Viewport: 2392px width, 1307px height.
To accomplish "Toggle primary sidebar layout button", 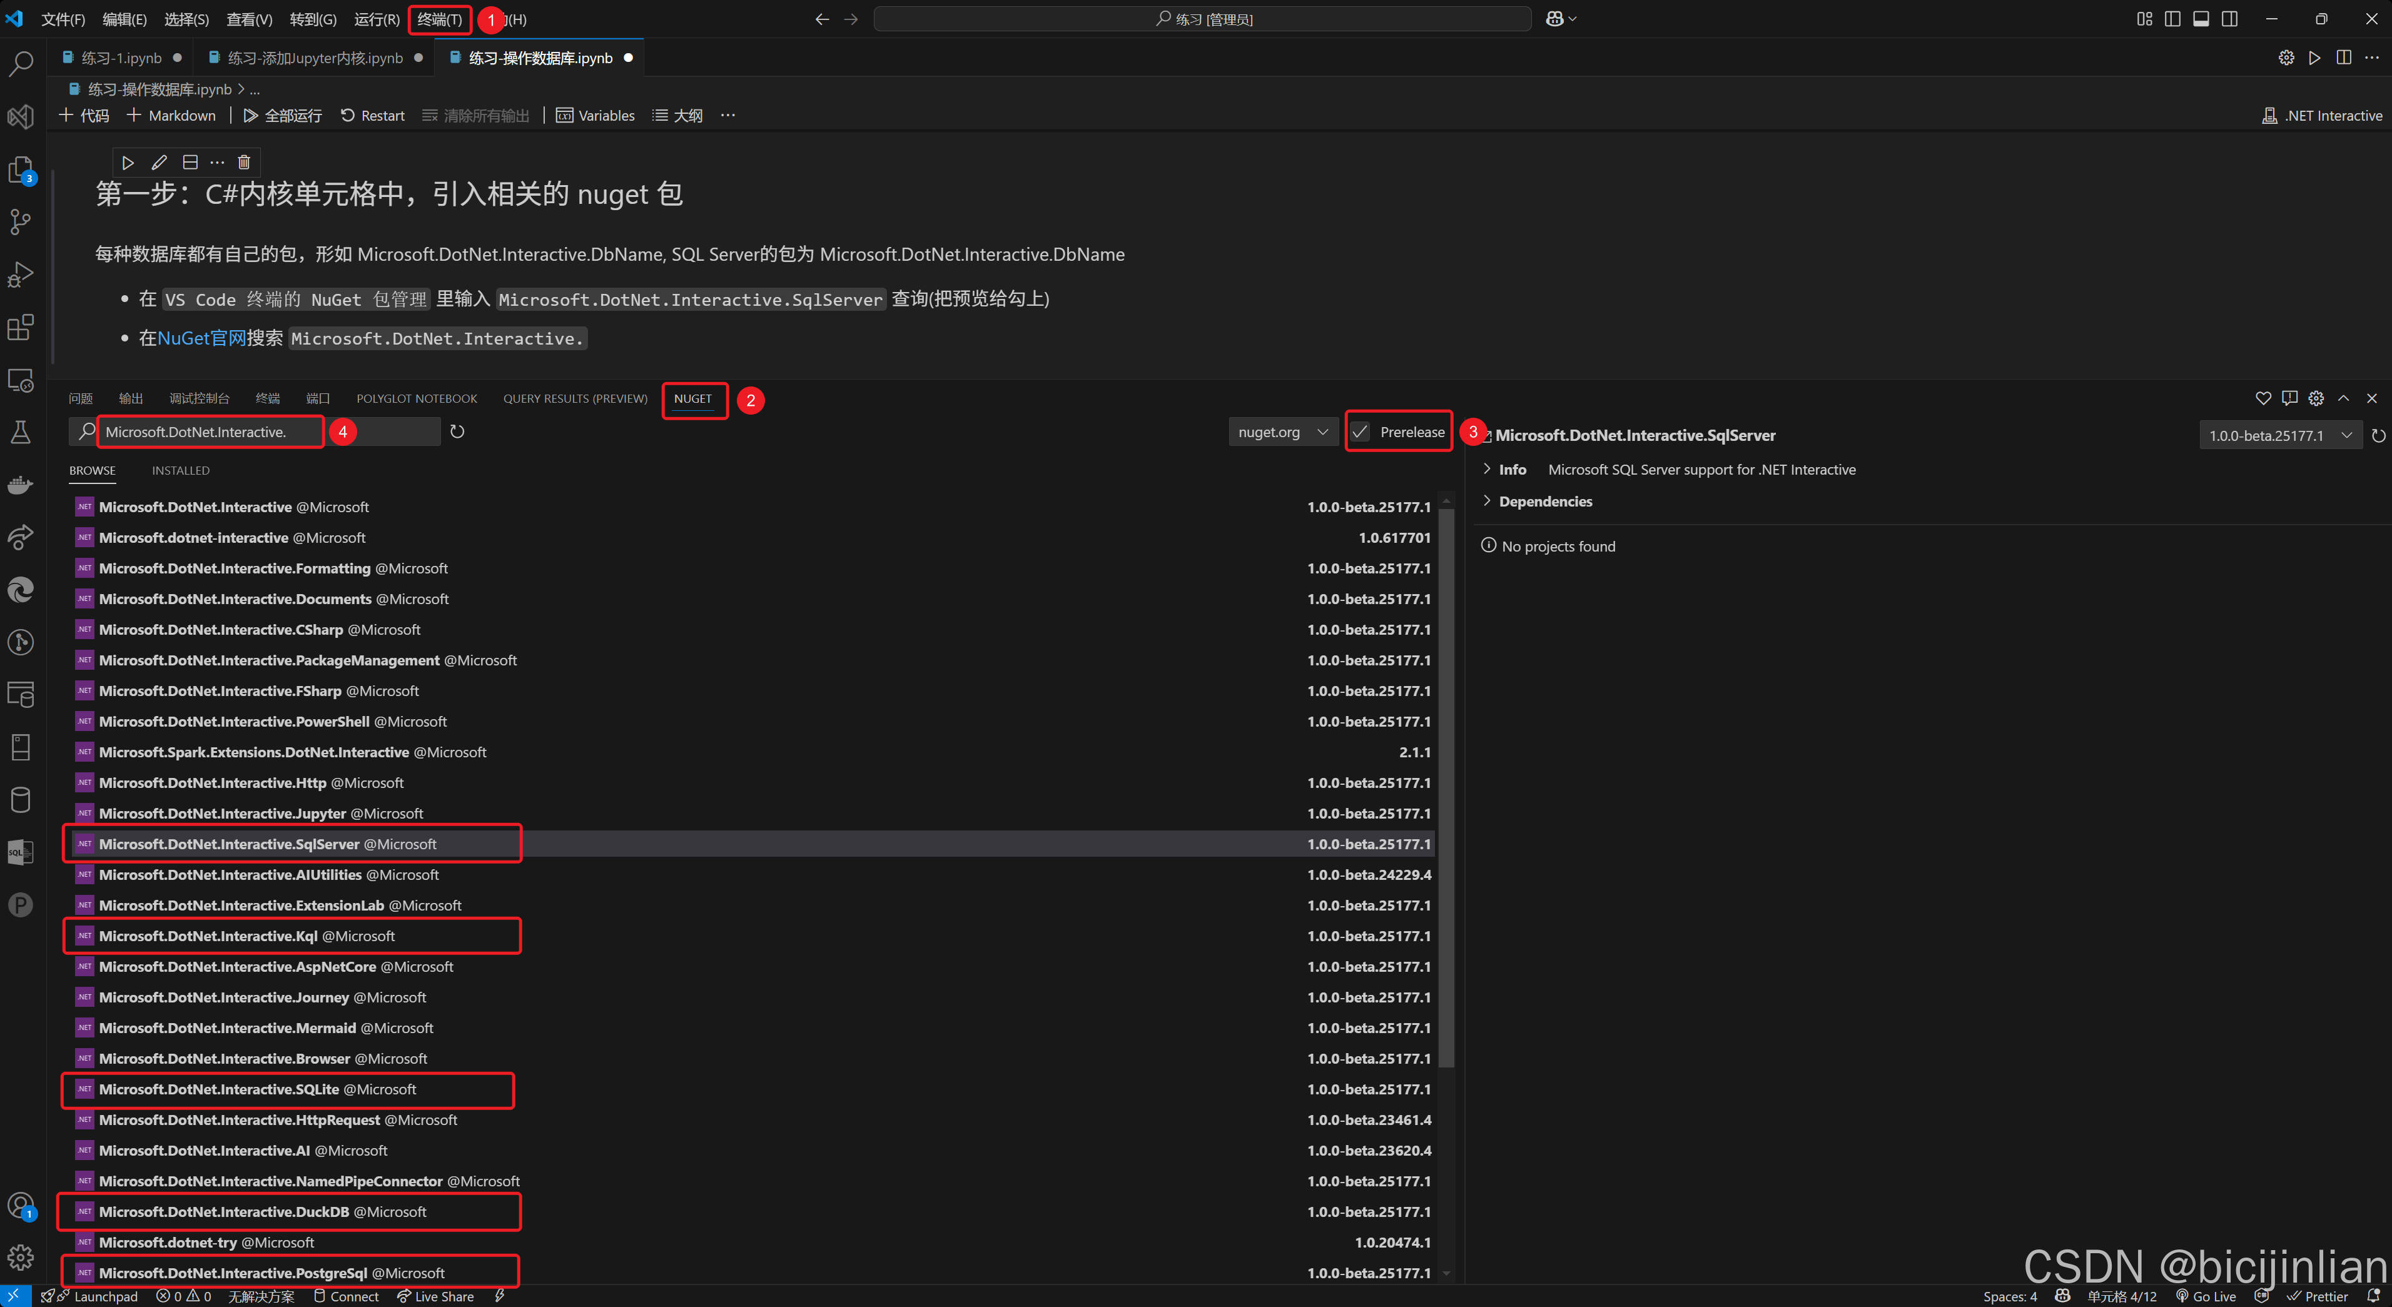I will tap(2172, 19).
